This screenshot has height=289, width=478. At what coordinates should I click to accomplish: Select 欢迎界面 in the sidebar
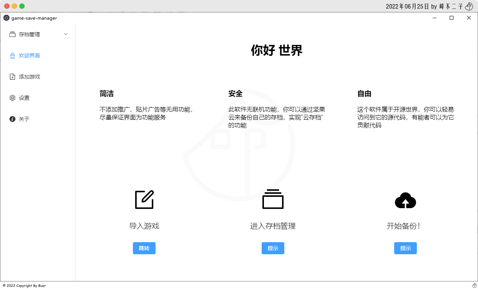28,55
